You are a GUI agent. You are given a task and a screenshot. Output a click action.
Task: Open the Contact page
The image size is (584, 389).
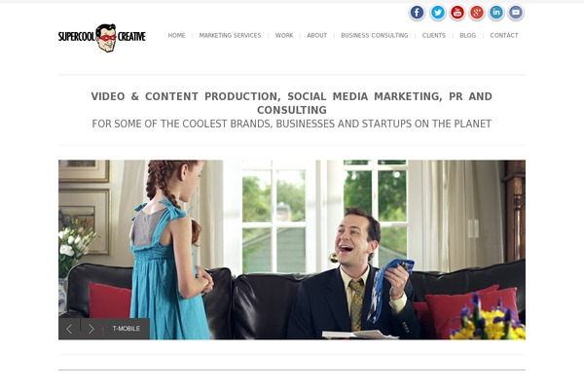tap(504, 35)
